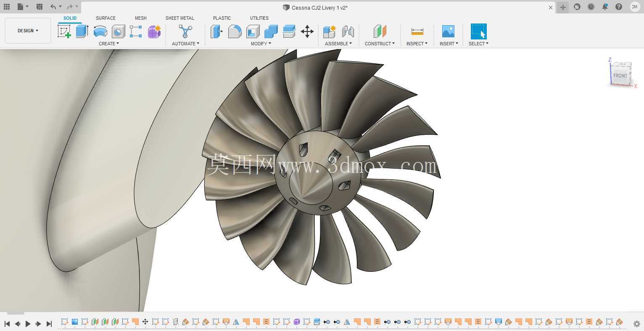Viewport: 644px width, 331px height.
Task: Select the purple Form feature in timeline
Action: [296, 322]
